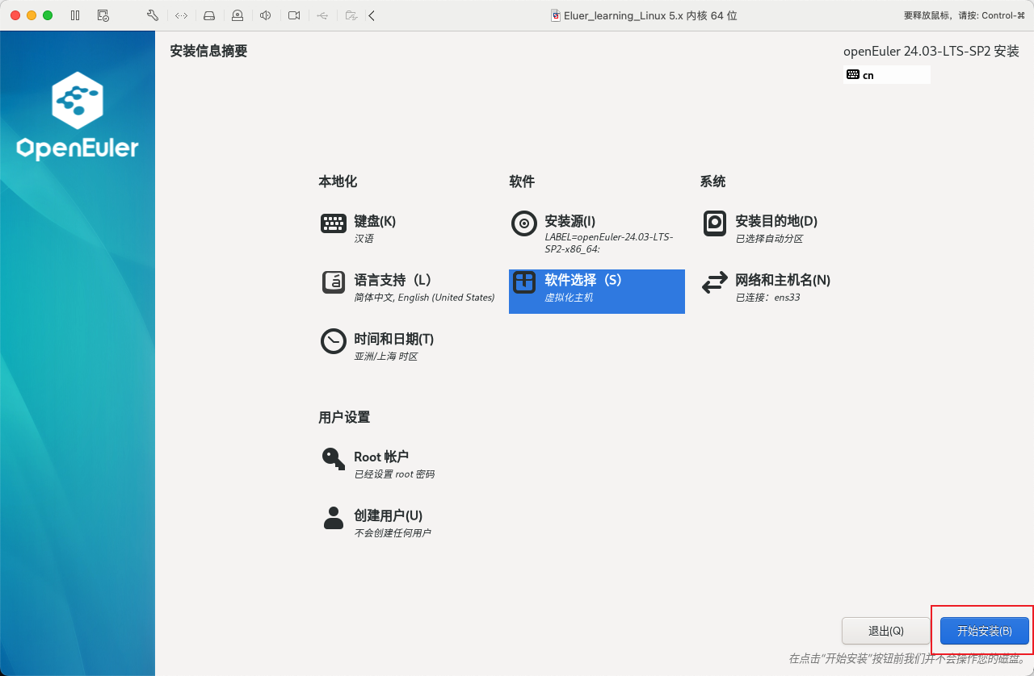This screenshot has height=676, width=1034.
Task: Open the snapshot manager icon
Action: click(x=103, y=15)
